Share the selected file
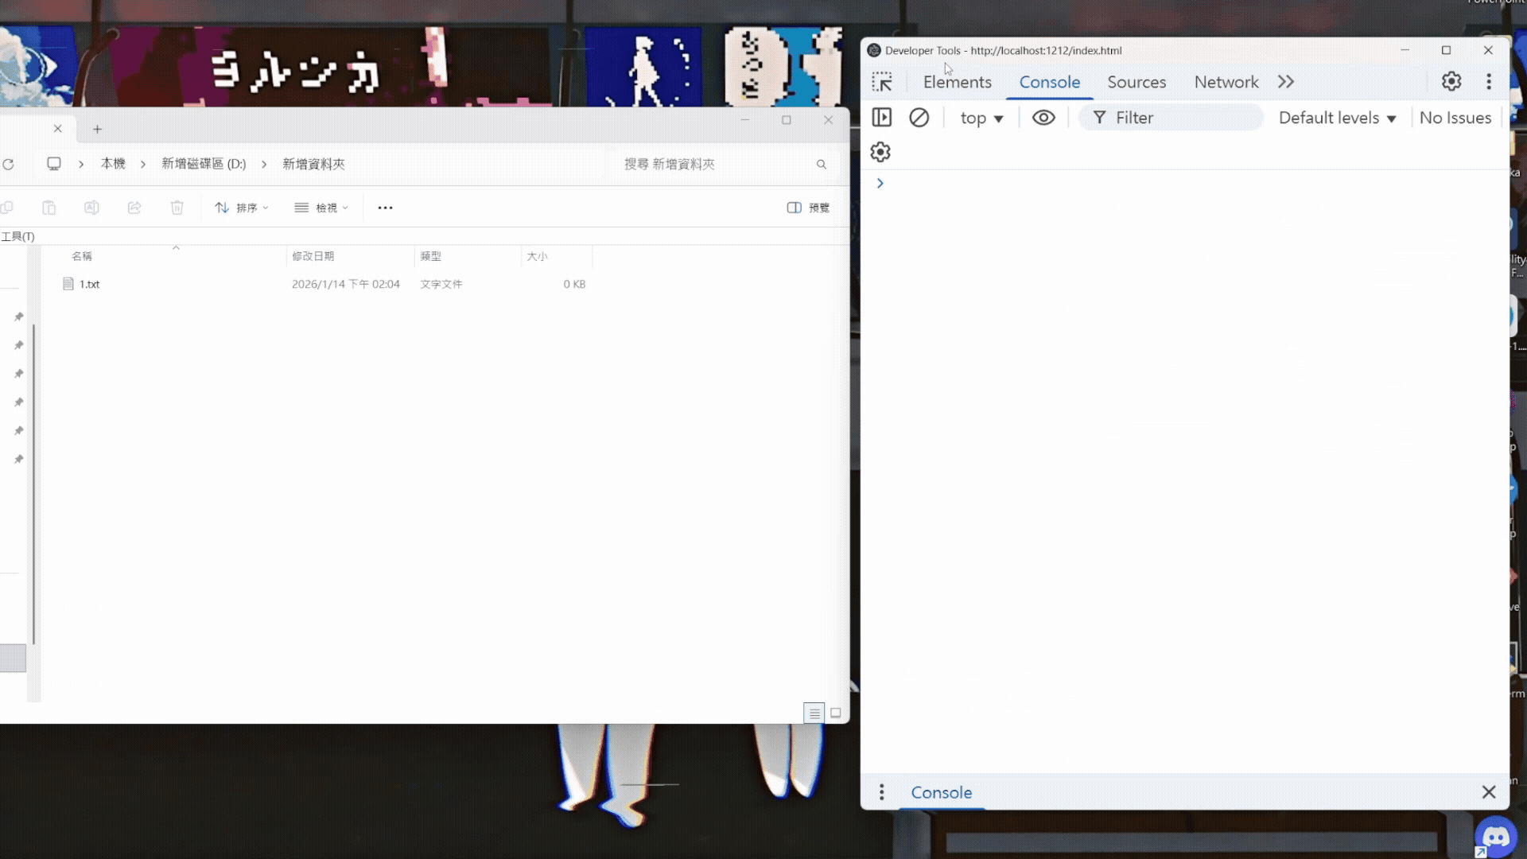The image size is (1527, 859). tap(134, 208)
